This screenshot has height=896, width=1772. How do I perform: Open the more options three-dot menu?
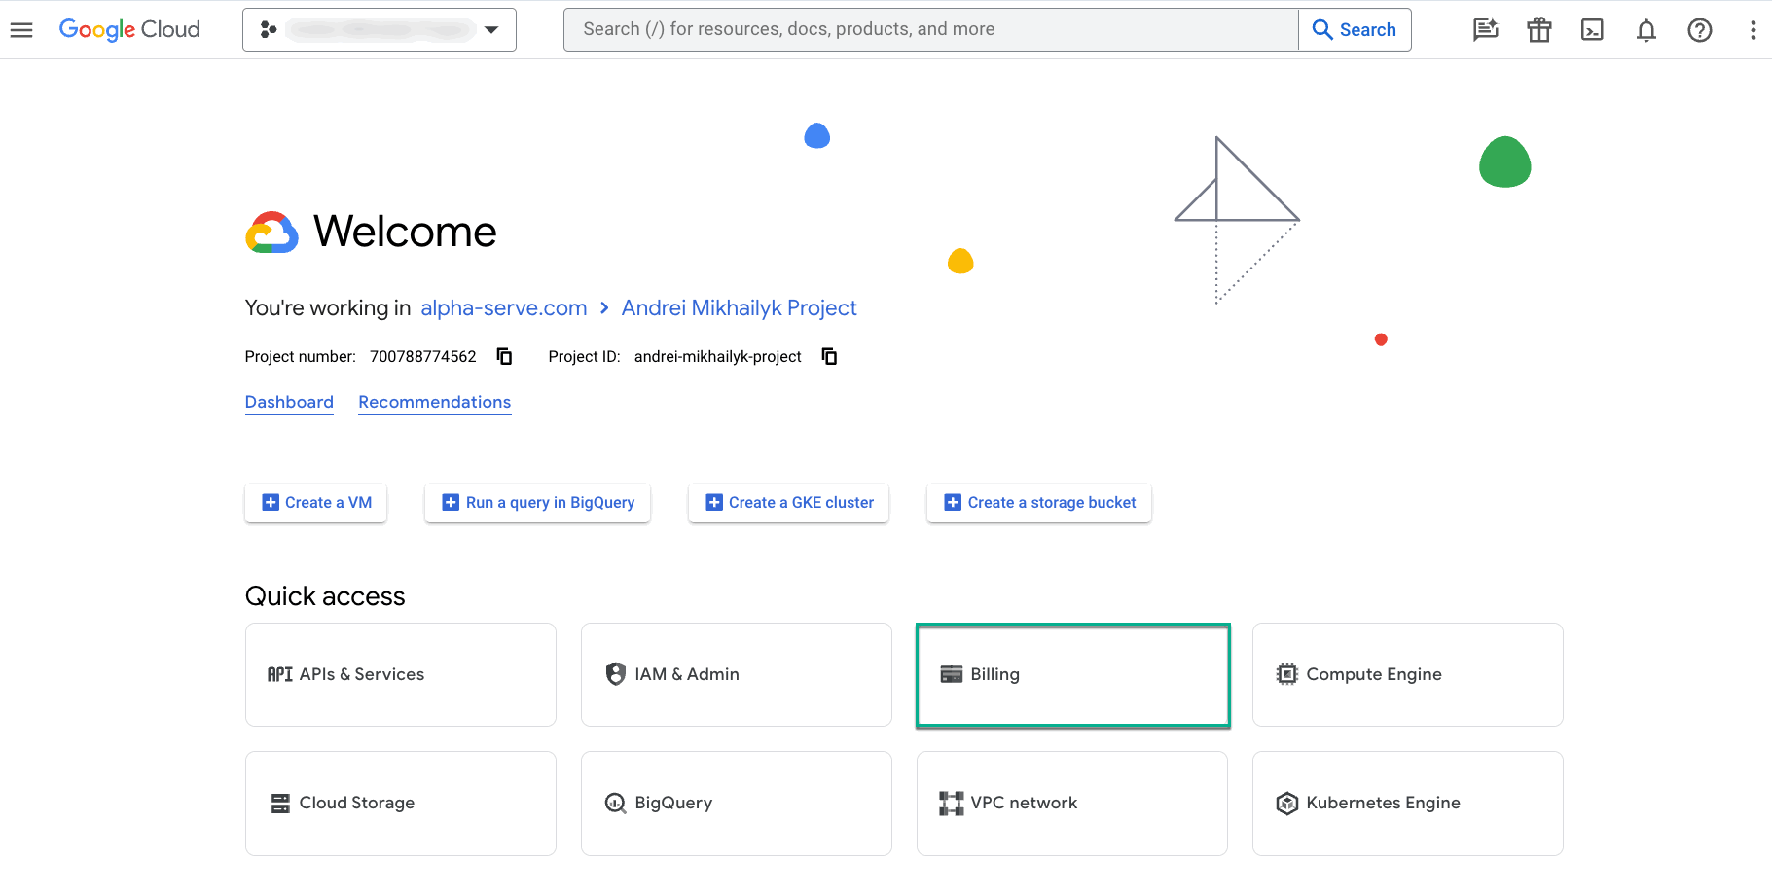pos(1753,30)
